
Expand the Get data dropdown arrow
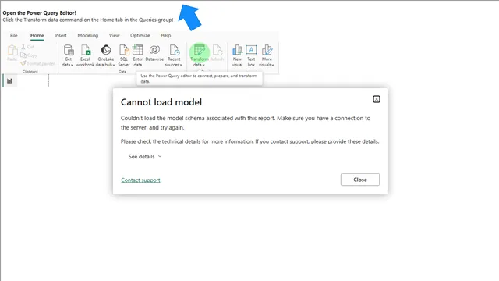(x=73, y=65)
